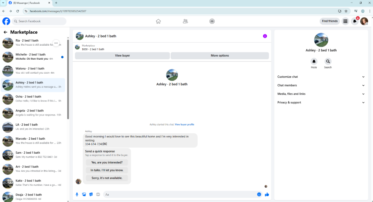Open the Ocha 2 bed 1 bath chat
373x202 pixels.
point(33,99)
